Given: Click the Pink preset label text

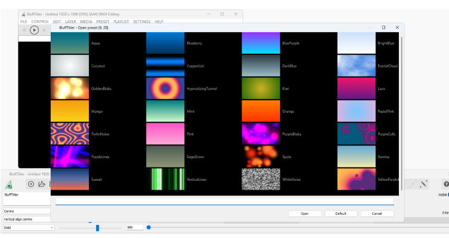Looking at the screenshot, I should 190,134.
